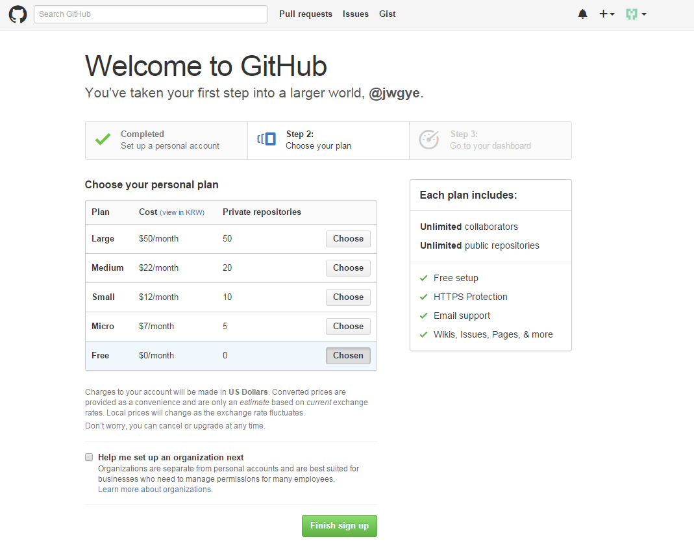Open the plus create-new dropdown
Screen dimensions: 694x559
(x=606, y=14)
